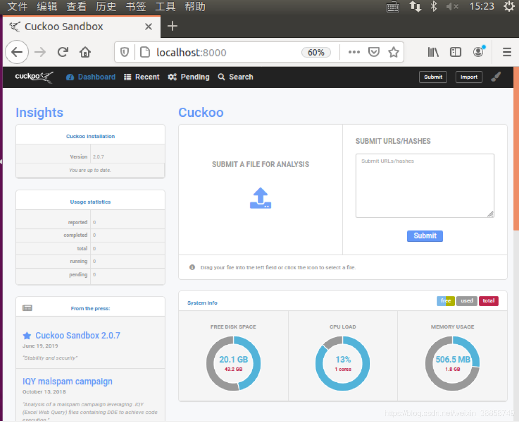Click the 'You are up to date.' text
The height and width of the screenshot is (422, 519).
[90, 170]
